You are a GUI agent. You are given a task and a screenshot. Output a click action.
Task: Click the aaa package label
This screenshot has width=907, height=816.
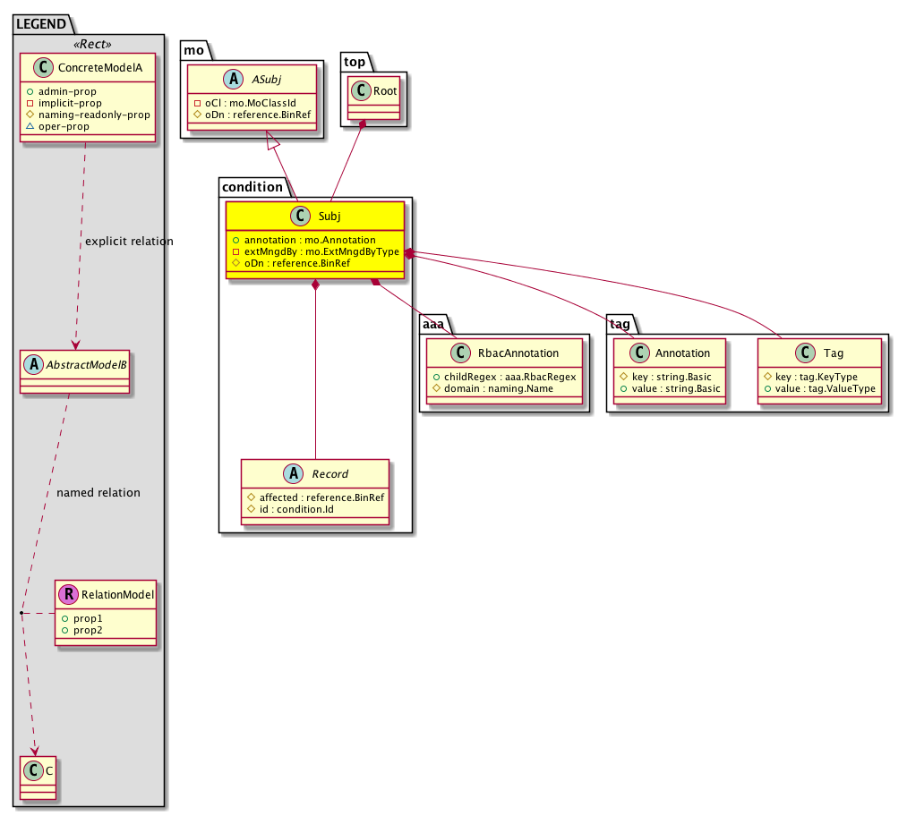tap(435, 324)
